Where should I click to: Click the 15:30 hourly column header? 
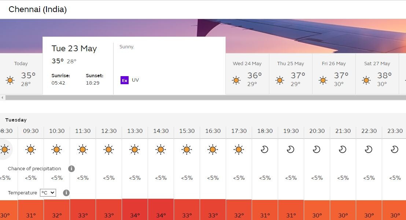[187, 131]
